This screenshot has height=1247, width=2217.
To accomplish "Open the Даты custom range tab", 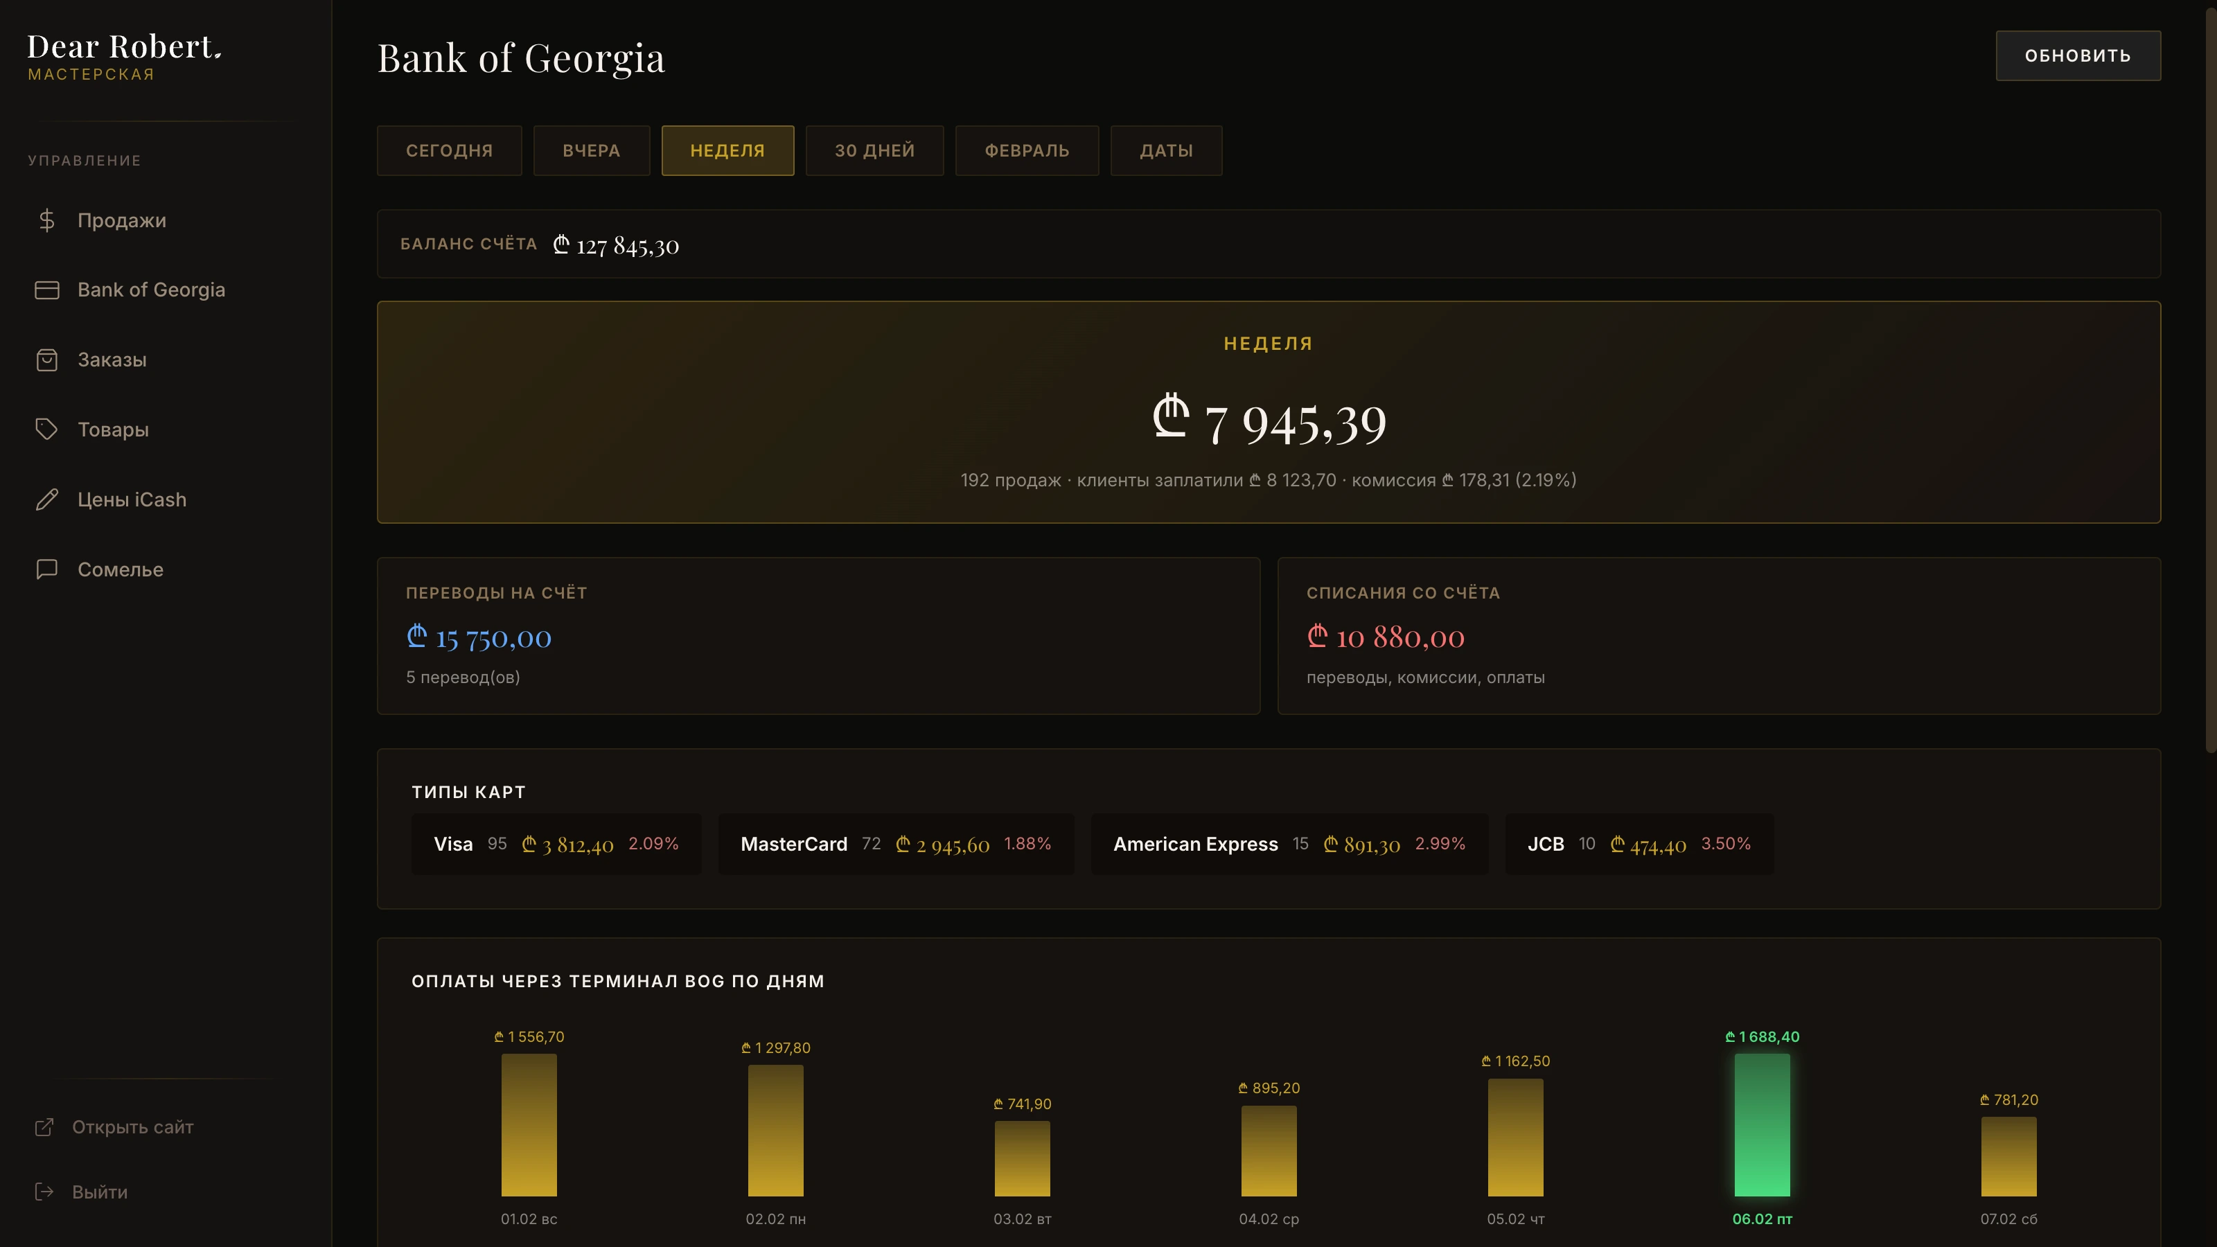I will tap(1166, 150).
